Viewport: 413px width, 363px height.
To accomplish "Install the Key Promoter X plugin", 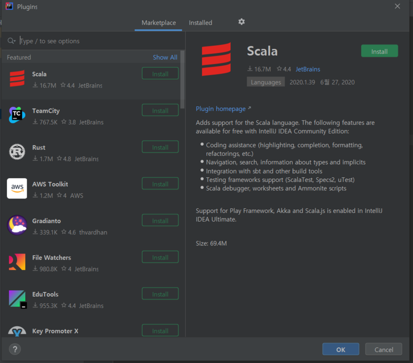I will click(160, 330).
